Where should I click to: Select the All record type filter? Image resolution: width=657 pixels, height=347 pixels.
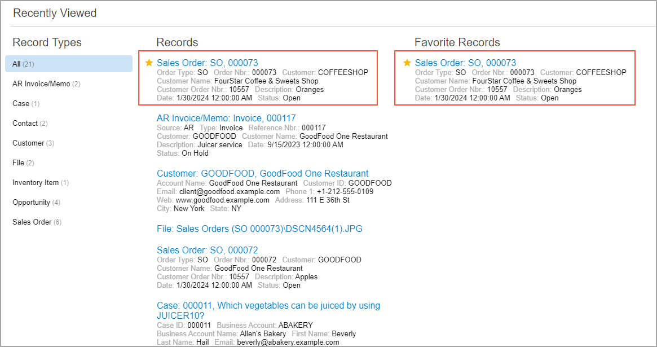(23, 64)
